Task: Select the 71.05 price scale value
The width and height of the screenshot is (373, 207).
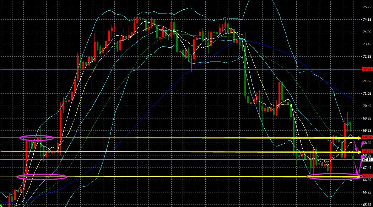Action: 367,94
